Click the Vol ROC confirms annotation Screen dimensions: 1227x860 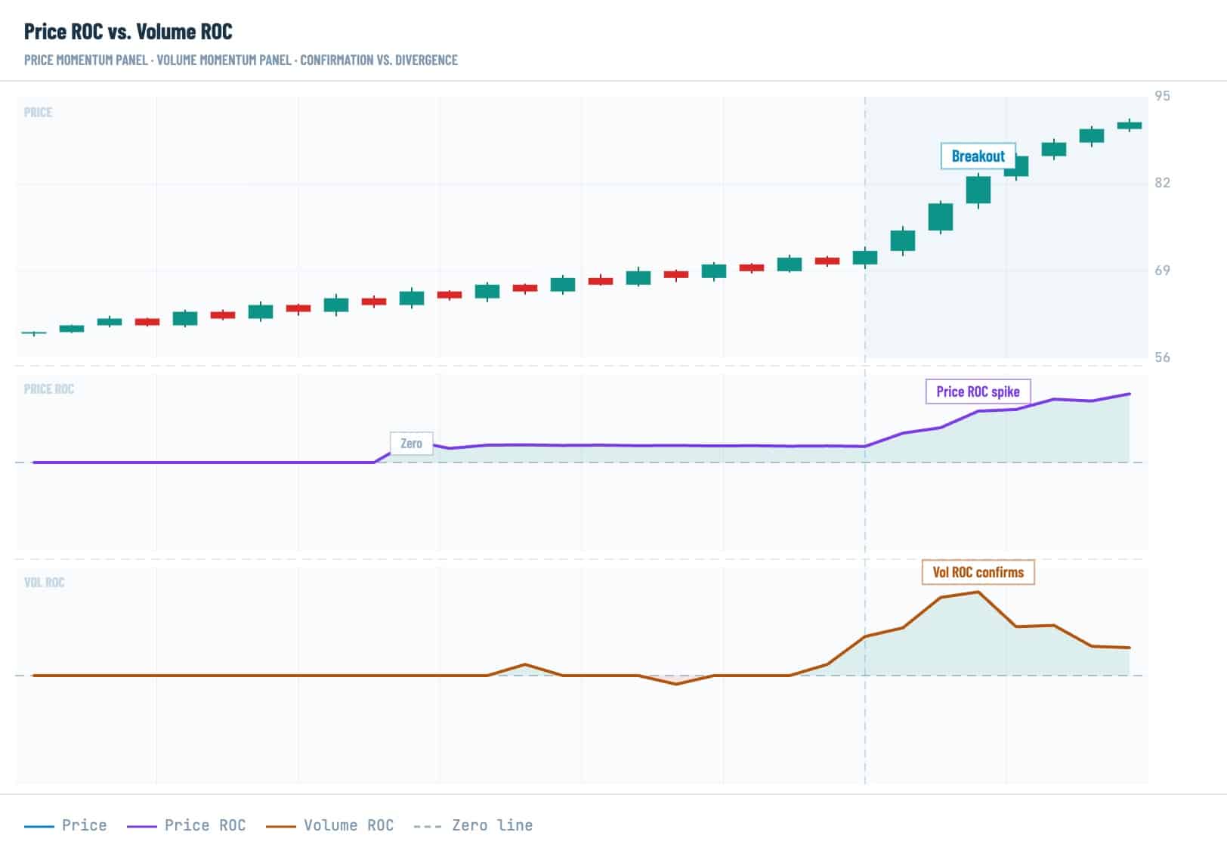coord(978,572)
